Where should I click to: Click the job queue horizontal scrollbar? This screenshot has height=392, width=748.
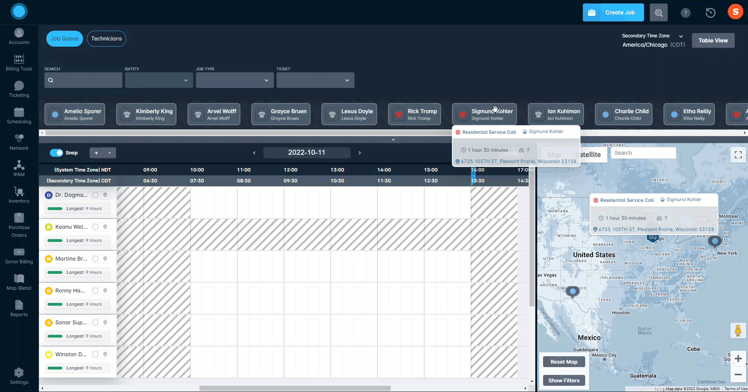point(249,133)
